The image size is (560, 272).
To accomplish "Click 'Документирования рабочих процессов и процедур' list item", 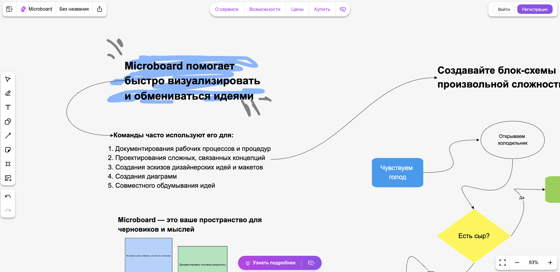I will click(193, 149).
